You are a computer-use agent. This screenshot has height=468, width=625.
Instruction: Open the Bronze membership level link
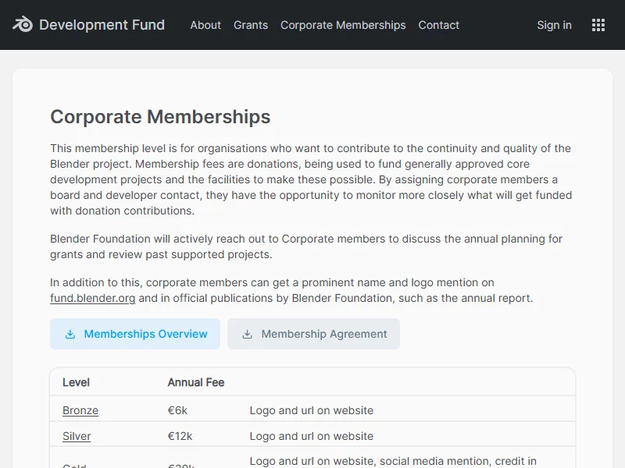pyautogui.click(x=80, y=410)
